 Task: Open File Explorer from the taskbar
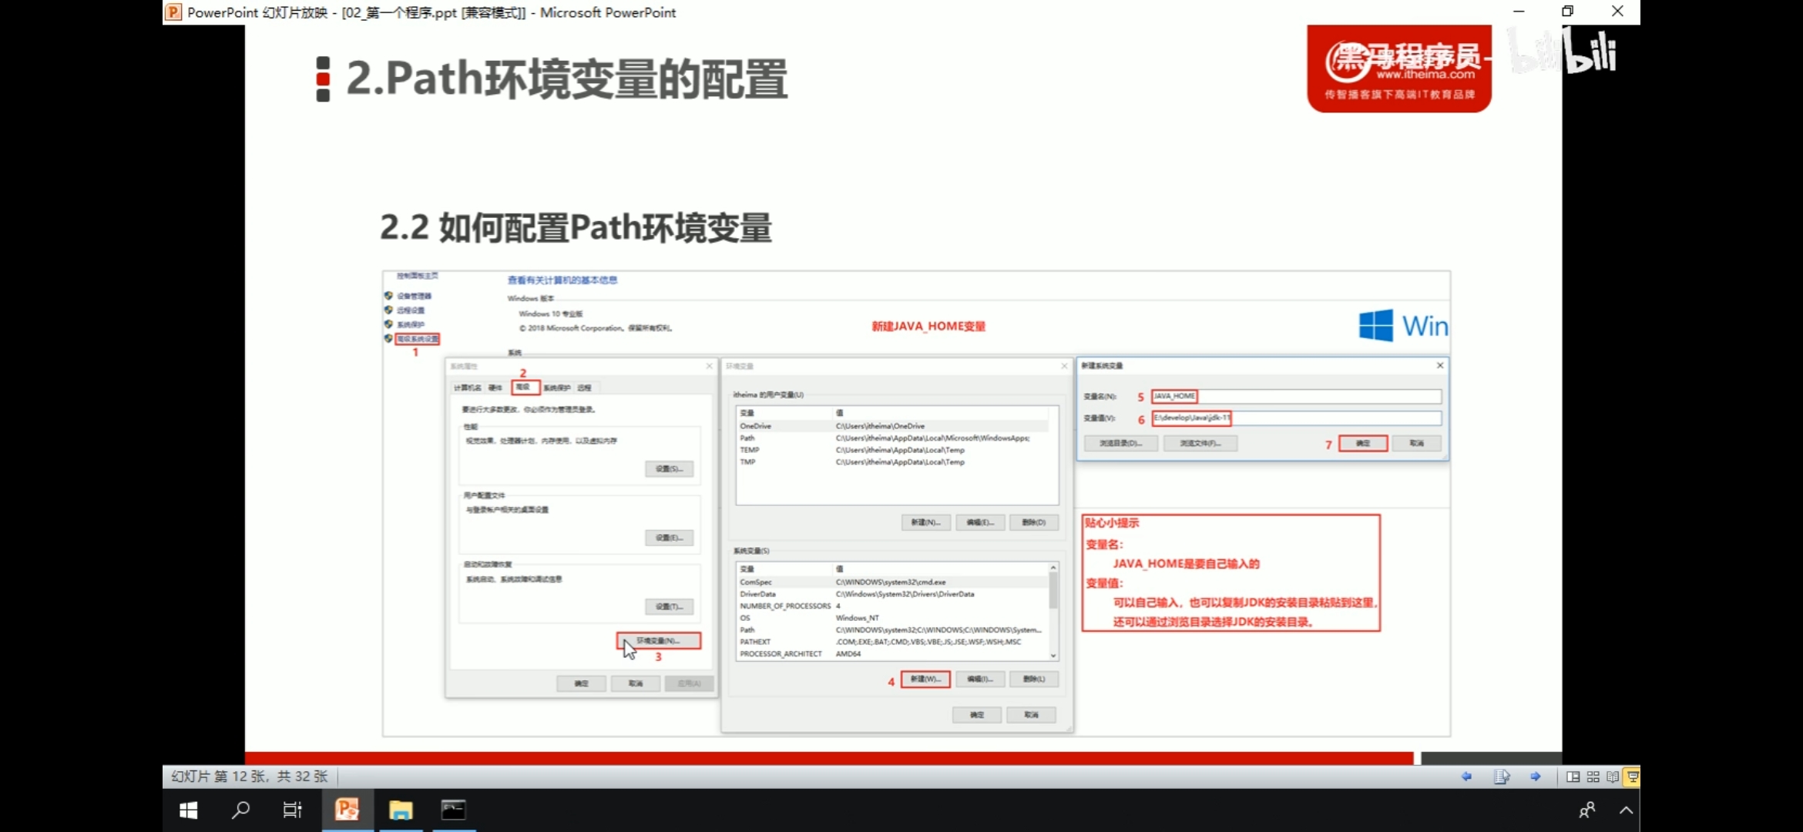coord(401,810)
